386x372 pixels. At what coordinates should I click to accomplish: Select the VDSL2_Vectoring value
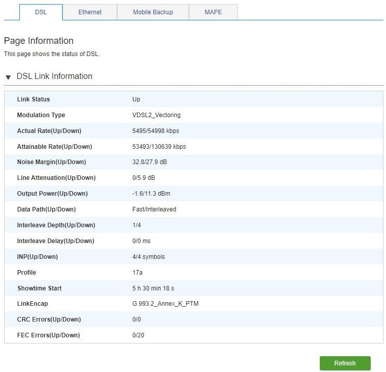[156, 115]
